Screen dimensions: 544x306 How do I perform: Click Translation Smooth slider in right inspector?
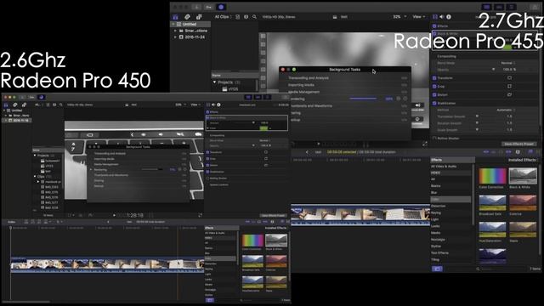pos(477,116)
